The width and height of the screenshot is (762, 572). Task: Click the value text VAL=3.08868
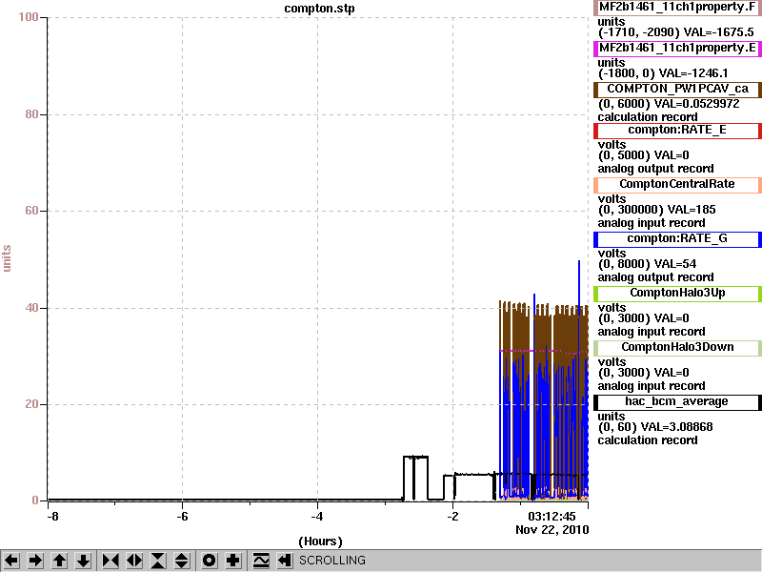coord(677,427)
